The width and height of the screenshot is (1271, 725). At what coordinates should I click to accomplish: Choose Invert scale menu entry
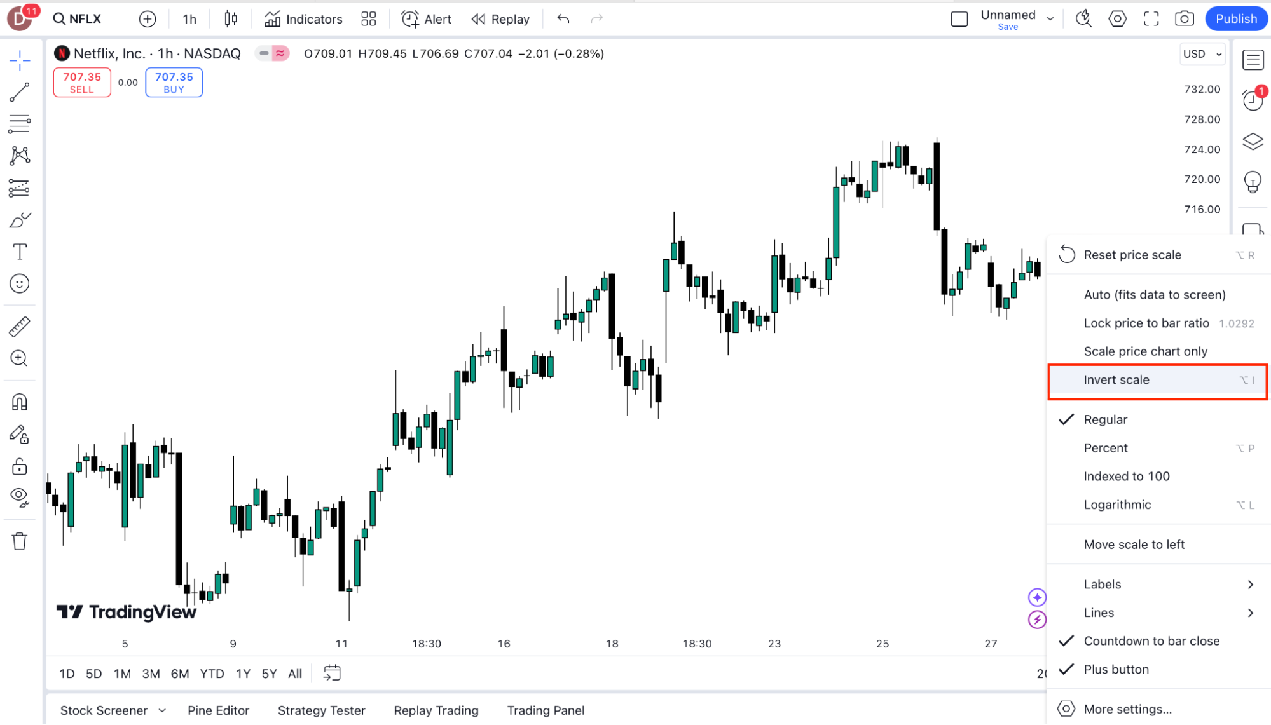click(1116, 380)
